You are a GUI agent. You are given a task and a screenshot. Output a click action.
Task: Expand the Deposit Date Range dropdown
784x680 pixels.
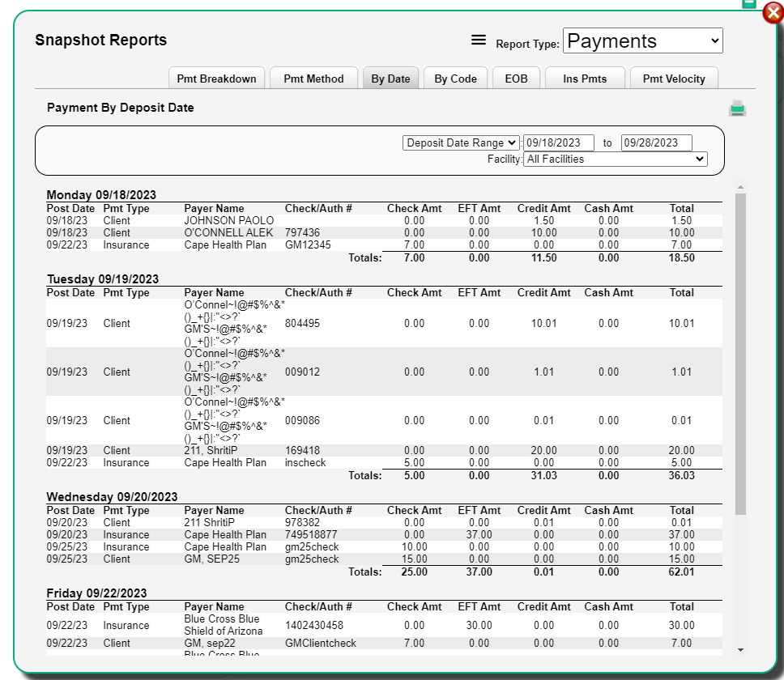tap(461, 143)
